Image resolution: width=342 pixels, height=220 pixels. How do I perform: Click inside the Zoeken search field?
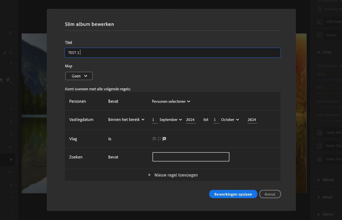[x=191, y=157]
